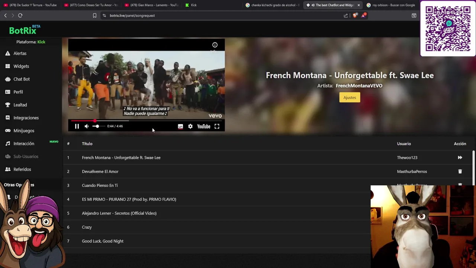
Task: Switch to Gian Marco - Lamento tab
Action: [x=152, y=5]
